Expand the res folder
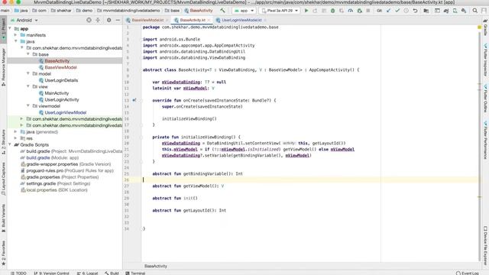This screenshot has width=489, height=275. coord(16,138)
